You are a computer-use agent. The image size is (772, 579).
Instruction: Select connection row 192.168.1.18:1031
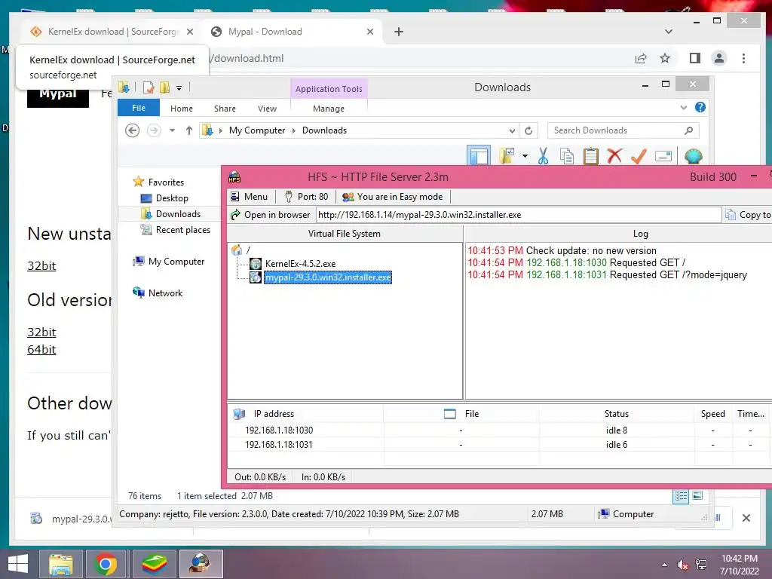(x=498, y=445)
